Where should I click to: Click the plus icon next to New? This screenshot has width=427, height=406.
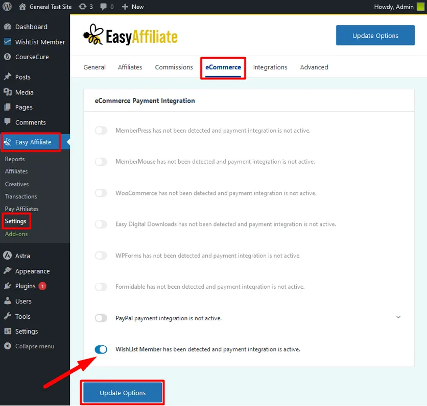coord(125,7)
